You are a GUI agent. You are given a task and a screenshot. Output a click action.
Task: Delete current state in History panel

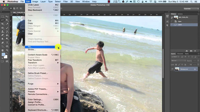click(x=195, y=51)
